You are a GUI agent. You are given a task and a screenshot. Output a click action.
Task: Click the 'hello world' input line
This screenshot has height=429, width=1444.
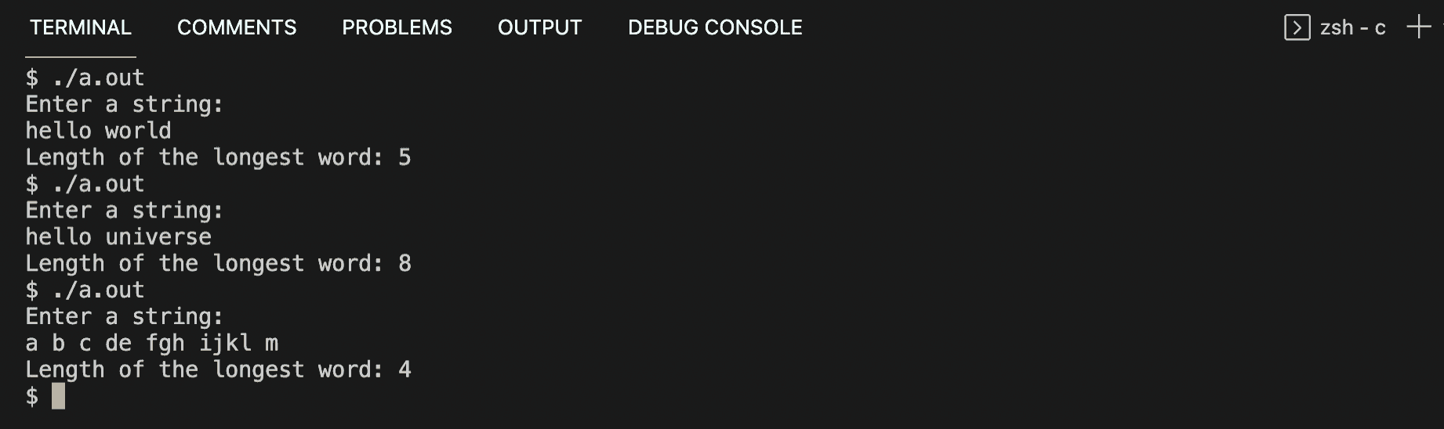coord(98,131)
